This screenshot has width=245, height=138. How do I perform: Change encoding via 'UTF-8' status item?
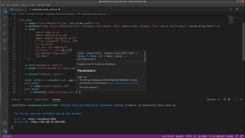pos(189,136)
